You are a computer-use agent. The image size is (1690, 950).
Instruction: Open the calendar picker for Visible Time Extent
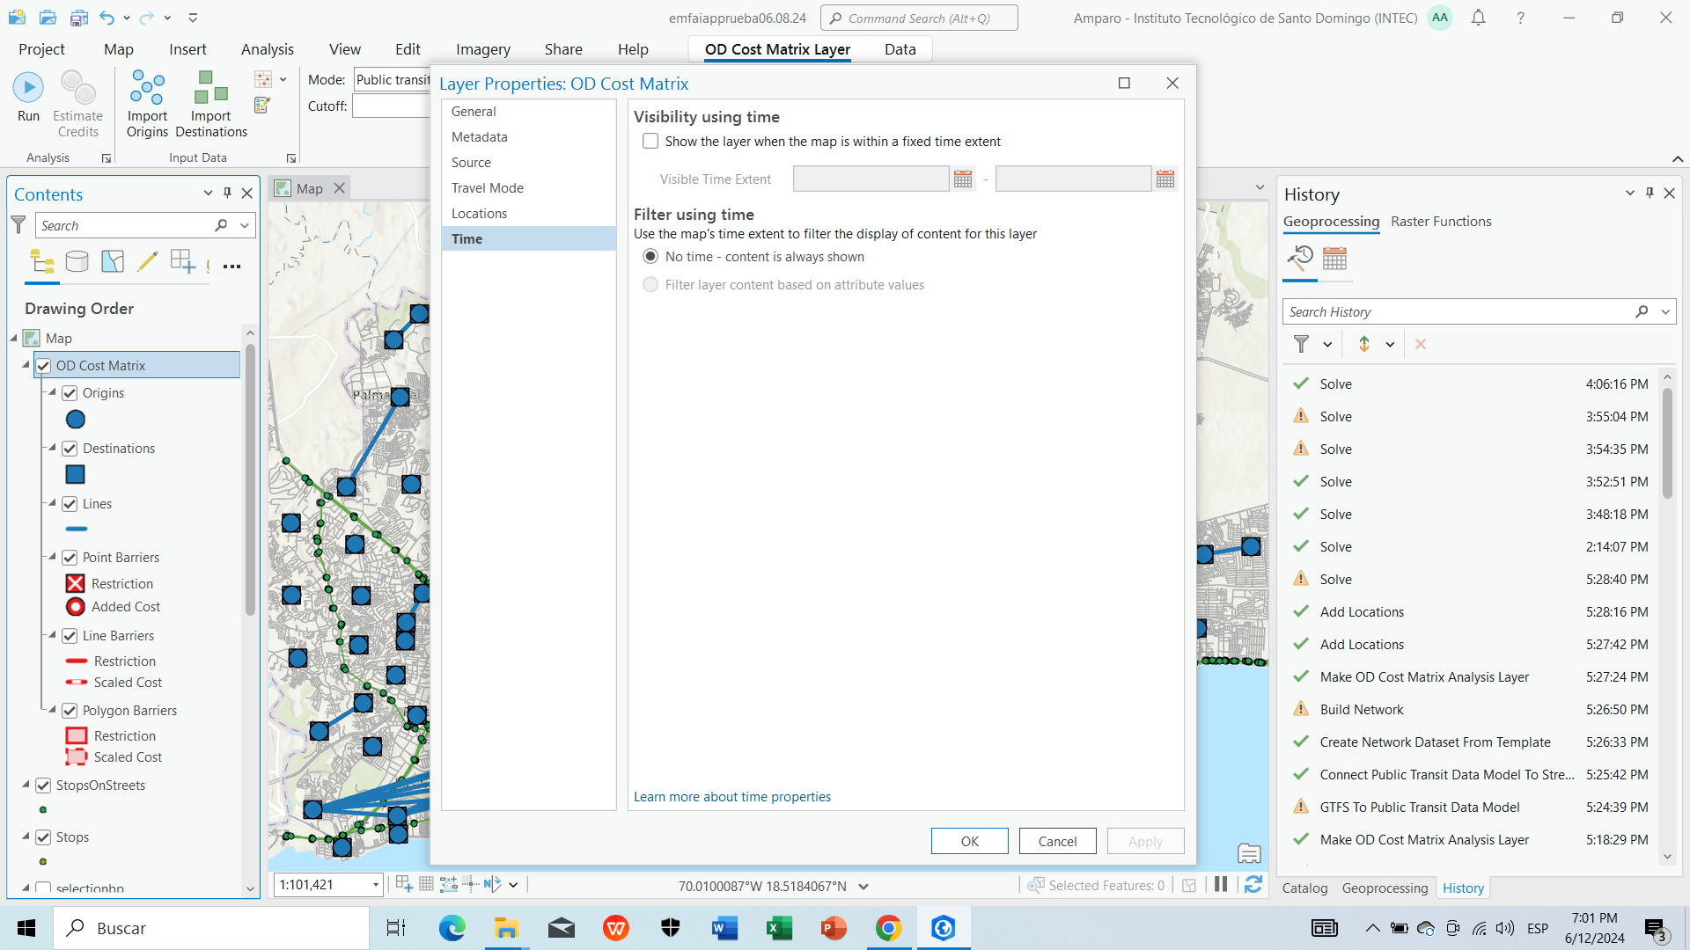[962, 178]
